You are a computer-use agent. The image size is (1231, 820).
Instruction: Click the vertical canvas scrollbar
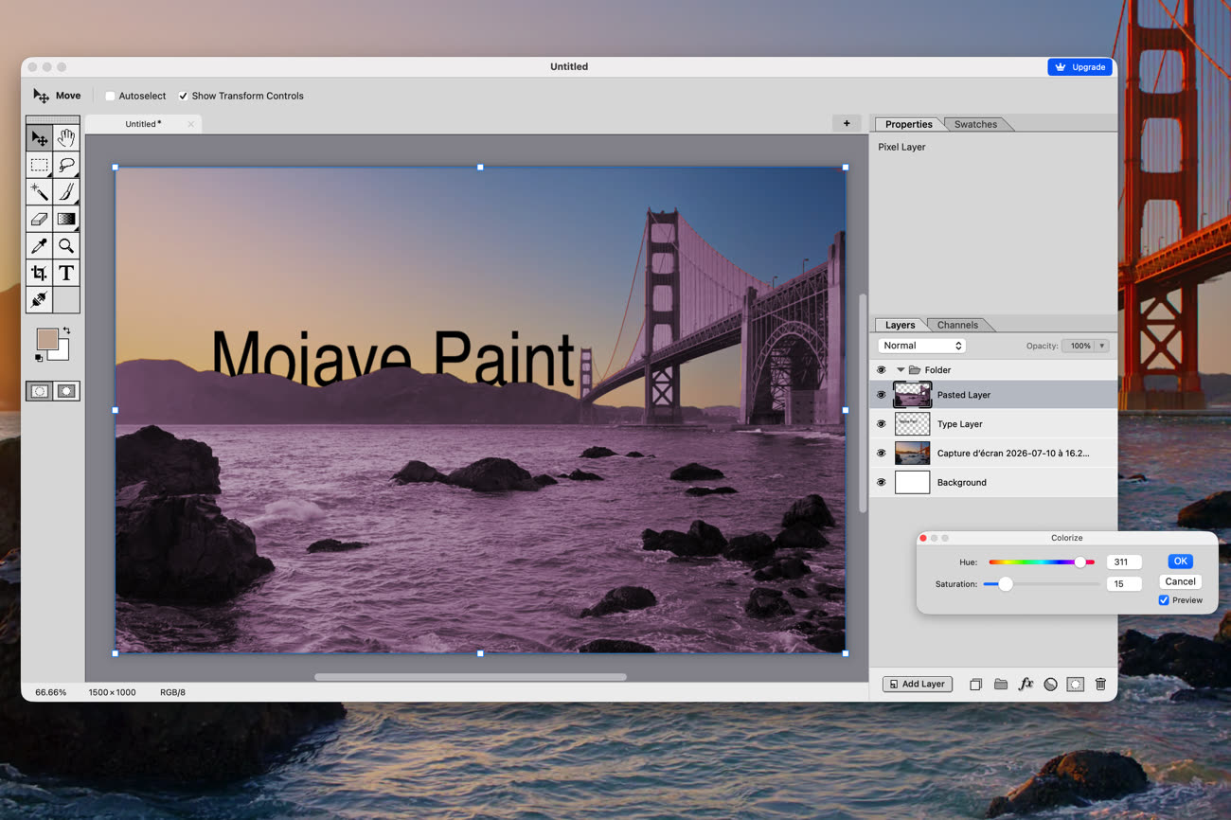pos(863,403)
